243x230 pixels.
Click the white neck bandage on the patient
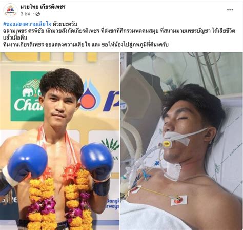click(173, 171)
